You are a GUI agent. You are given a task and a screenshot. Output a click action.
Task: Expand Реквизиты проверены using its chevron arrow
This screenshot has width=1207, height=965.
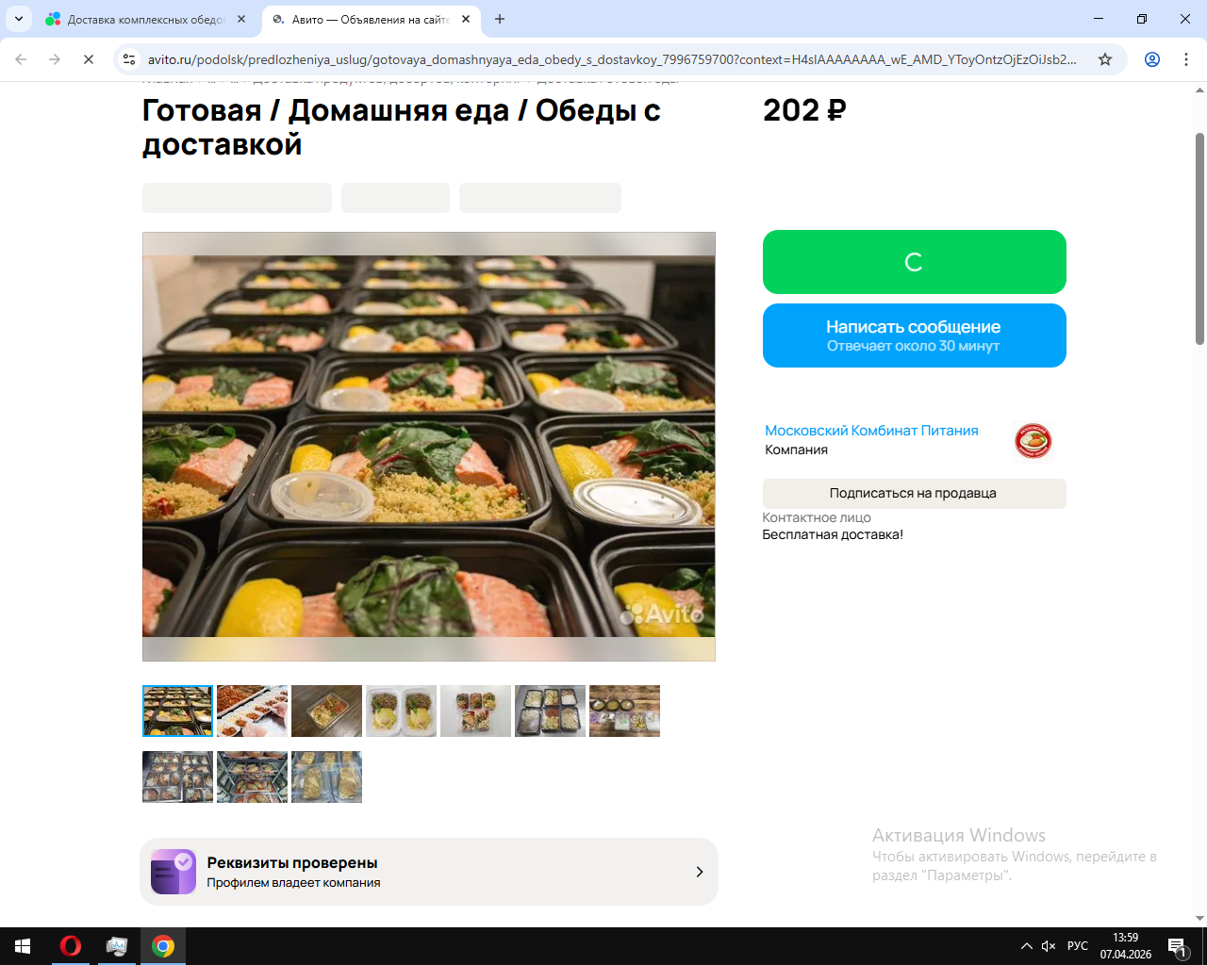point(700,872)
